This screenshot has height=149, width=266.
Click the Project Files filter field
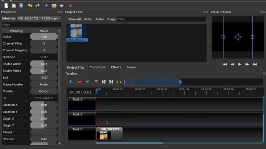[x=162, y=19]
